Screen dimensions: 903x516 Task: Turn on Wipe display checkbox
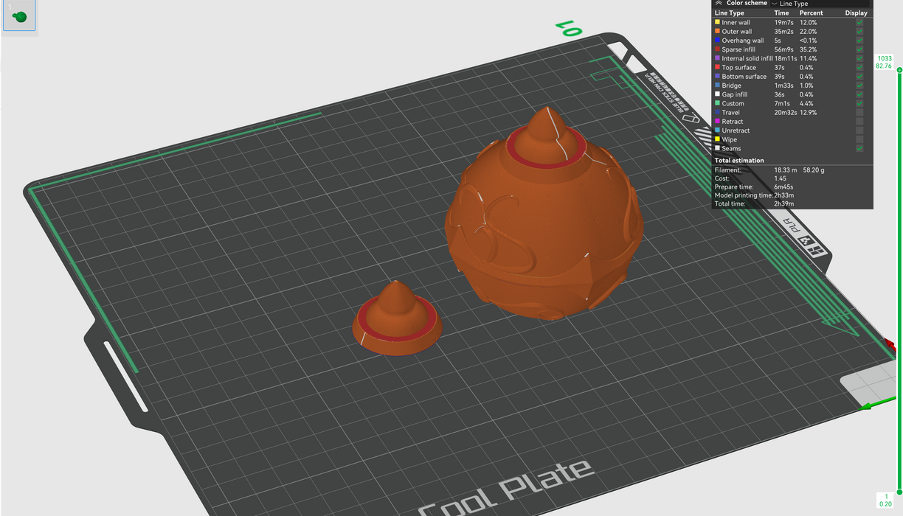[859, 139]
